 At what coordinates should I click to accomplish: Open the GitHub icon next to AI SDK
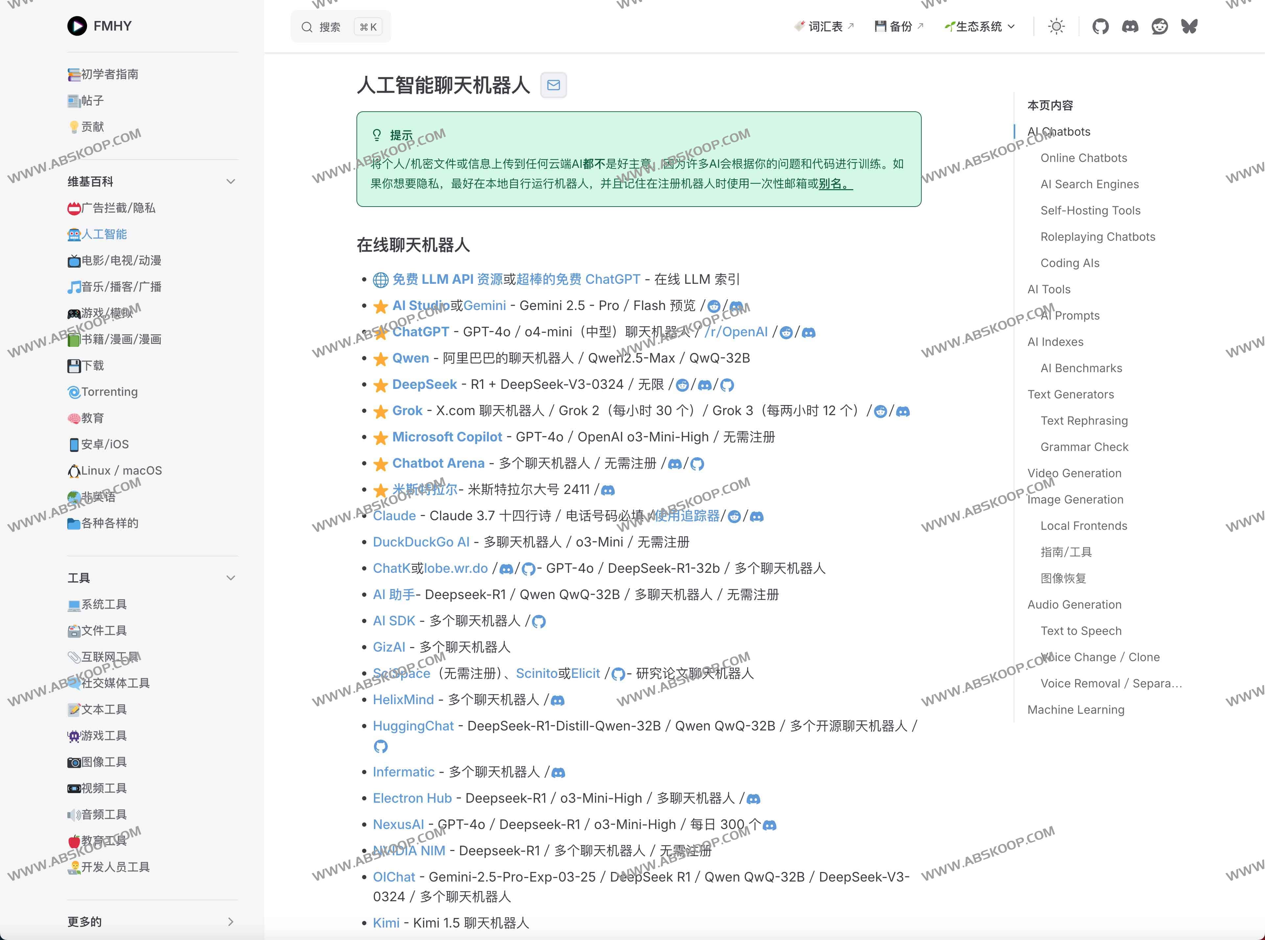(540, 621)
